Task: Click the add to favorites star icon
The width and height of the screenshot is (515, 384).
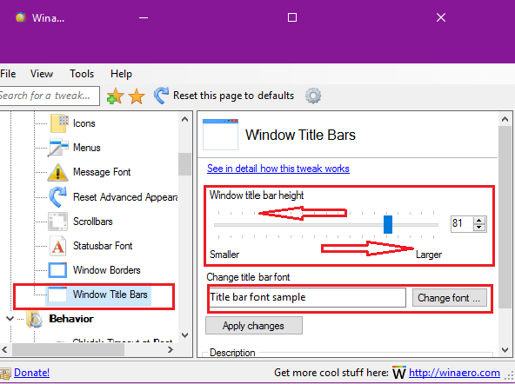Action: (115, 96)
